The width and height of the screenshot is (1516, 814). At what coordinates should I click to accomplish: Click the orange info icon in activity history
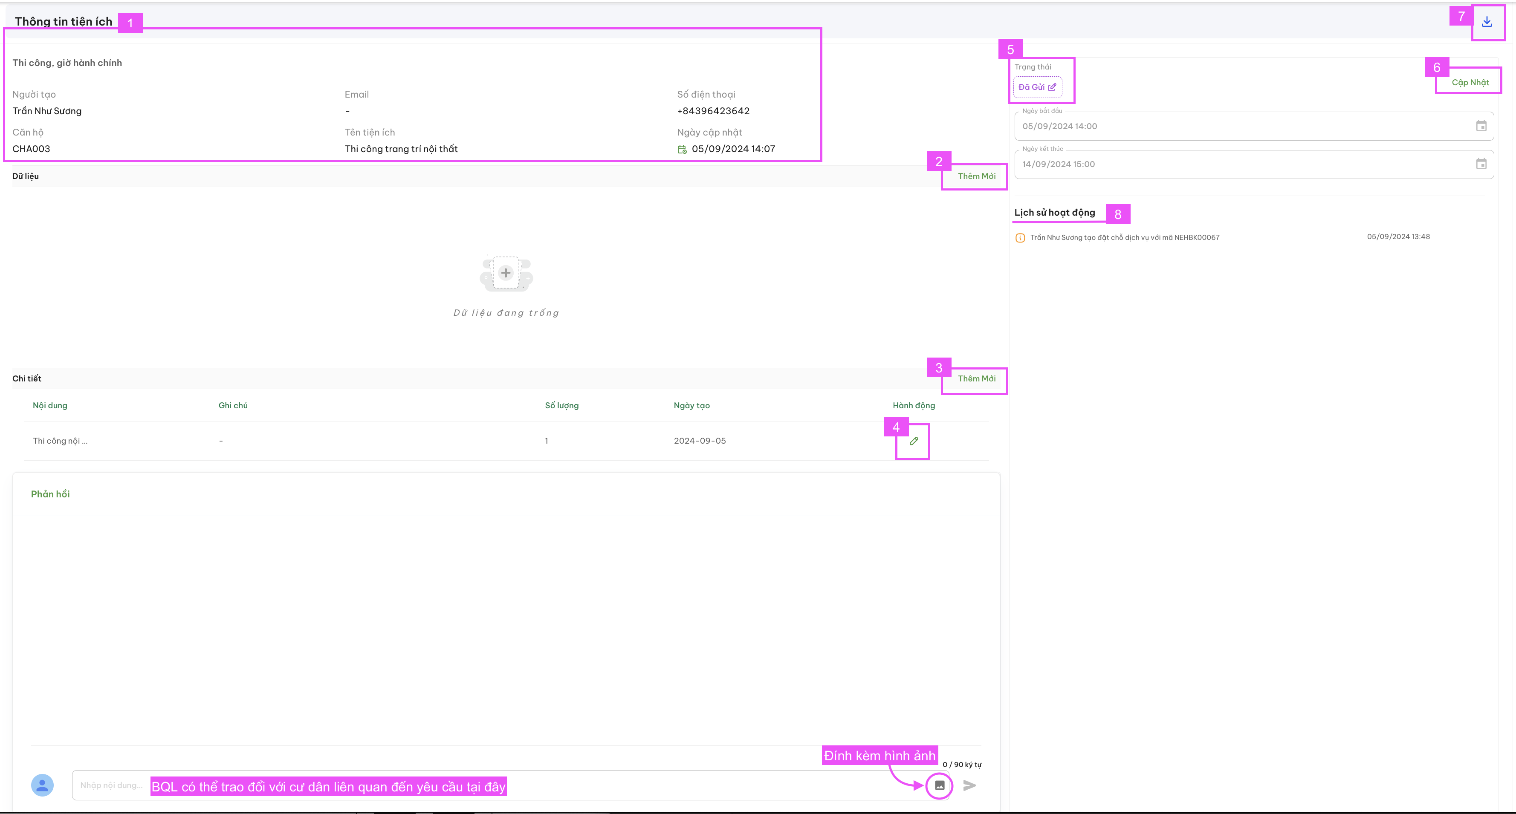tap(1020, 238)
